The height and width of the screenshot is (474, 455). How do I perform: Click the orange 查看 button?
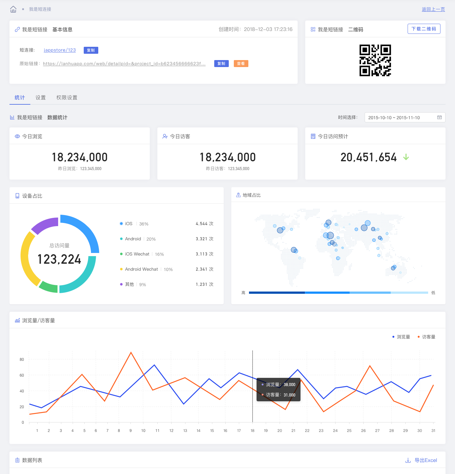click(241, 64)
